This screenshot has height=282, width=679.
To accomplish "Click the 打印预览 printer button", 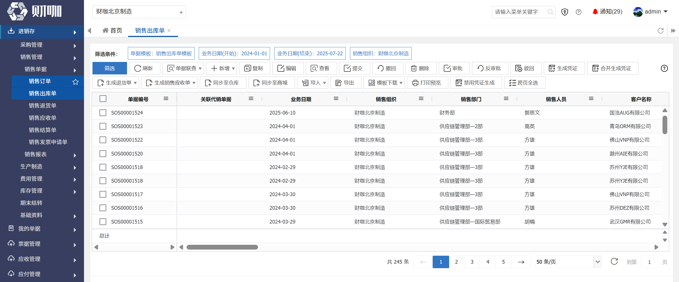I will click(427, 83).
